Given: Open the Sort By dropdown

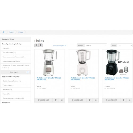Looking at the screenshot, I should (x=96, y=45).
